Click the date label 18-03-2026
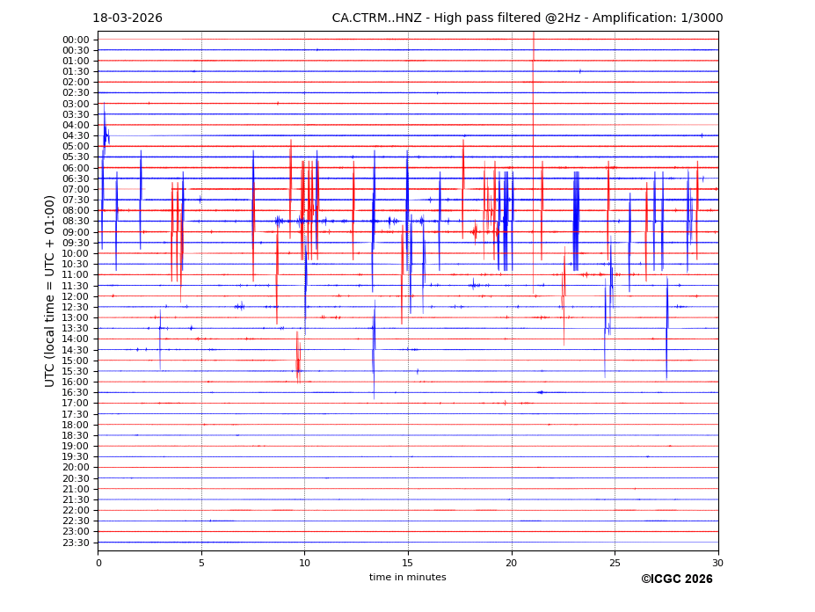Viewport: 815px width, 612px height. click(x=127, y=18)
